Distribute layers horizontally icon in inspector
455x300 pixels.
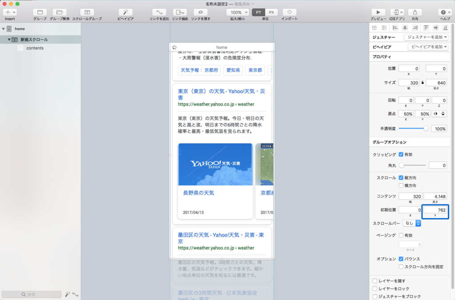click(x=374, y=28)
